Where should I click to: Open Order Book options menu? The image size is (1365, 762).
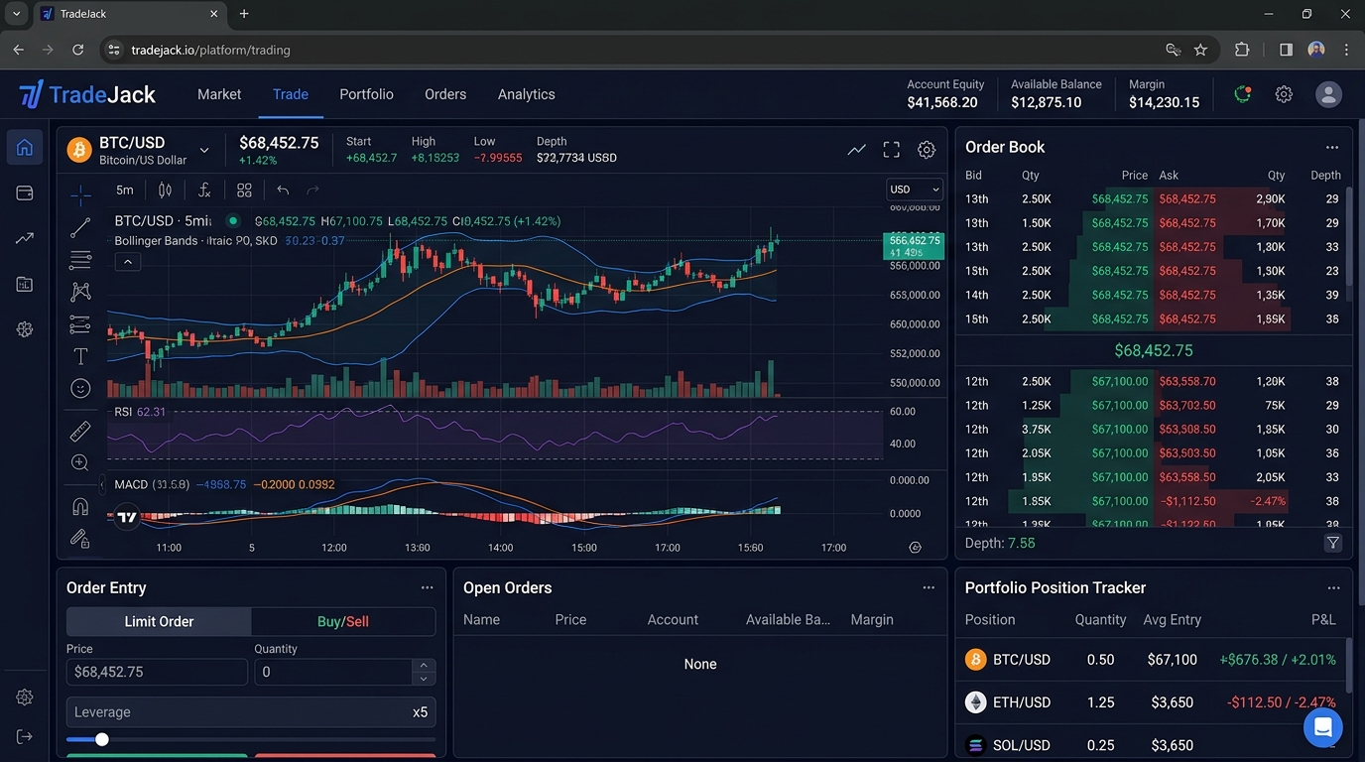point(1332,147)
